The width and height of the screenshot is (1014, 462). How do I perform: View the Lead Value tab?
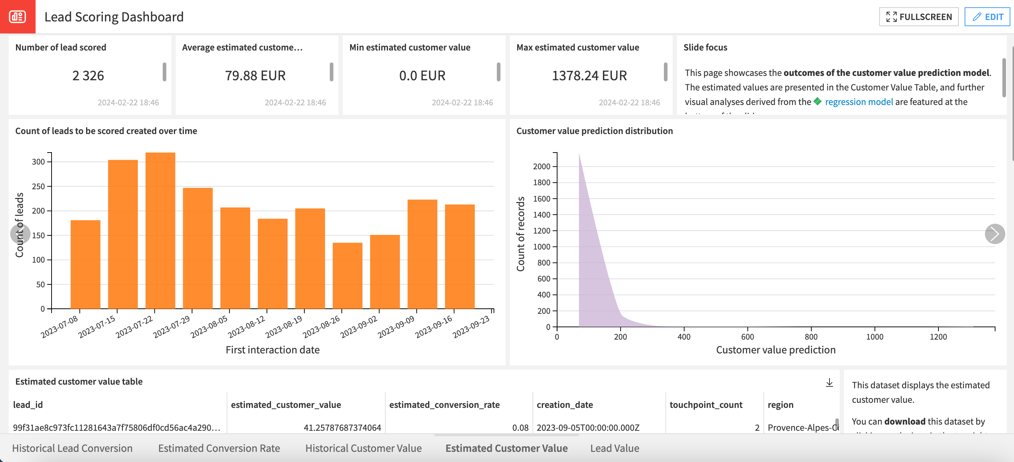click(x=615, y=448)
